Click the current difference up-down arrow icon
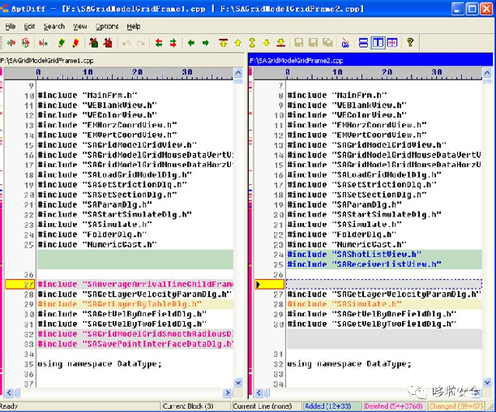 pos(252,43)
